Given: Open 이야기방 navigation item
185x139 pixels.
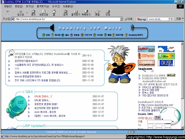Looking at the screenshot, I should [118, 35].
